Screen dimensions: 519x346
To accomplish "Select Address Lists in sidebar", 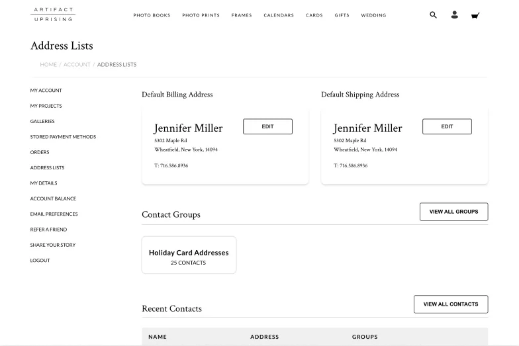I will click(48, 168).
